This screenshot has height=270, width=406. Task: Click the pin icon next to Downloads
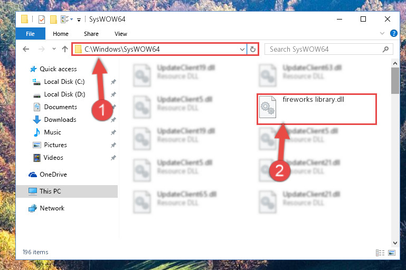pos(113,120)
